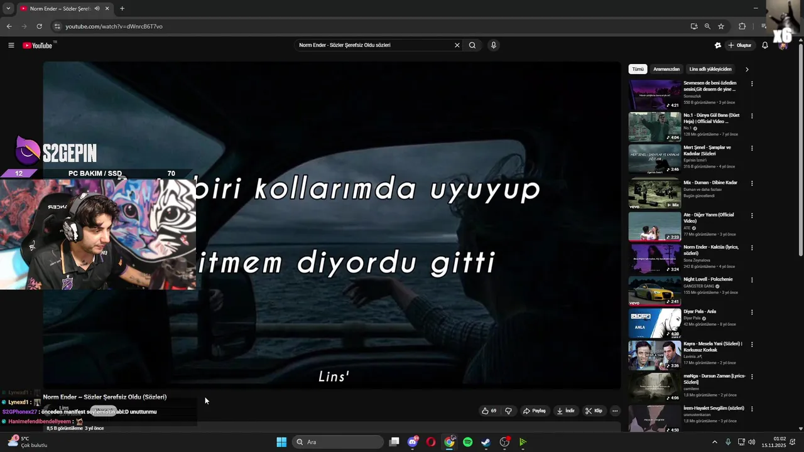Open options menu for Sevmesen de beni video
804x452 pixels.
coord(752,83)
